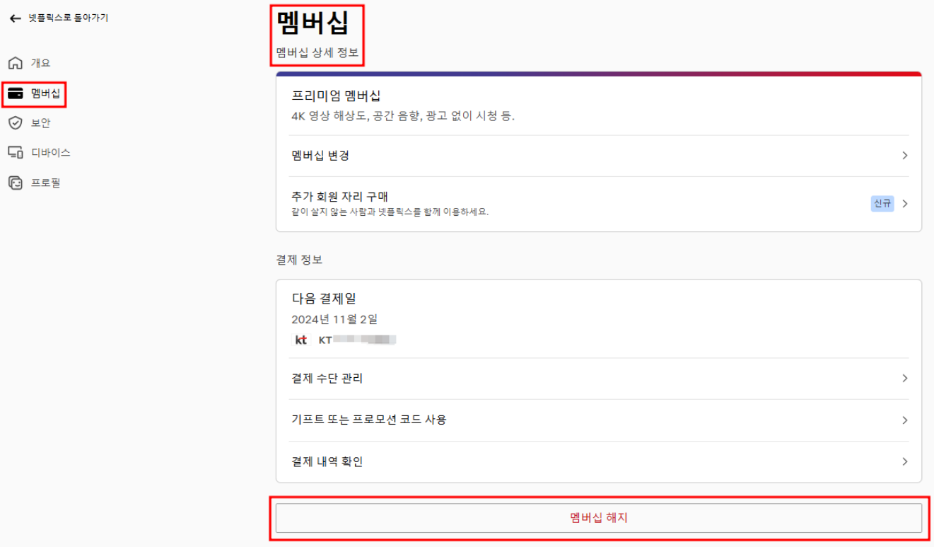The height and width of the screenshot is (547, 934).
Task: Click the 멤버십 해지 button
Action: click(x=599, y=518)
